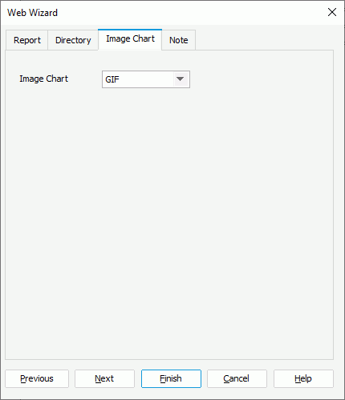Close the Web Wizard window with X
Viewport: 345px width, 400px height.
pyautogui.click(x=332, y=12)
